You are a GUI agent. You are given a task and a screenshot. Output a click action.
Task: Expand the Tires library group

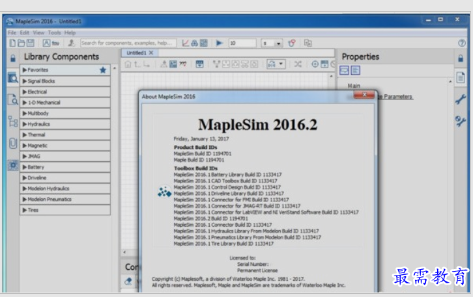point(65,210)
